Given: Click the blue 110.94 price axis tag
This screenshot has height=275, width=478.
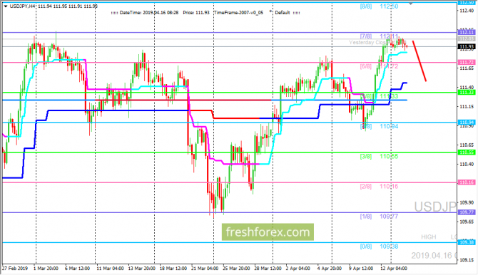Looking at the screenshot, I should pyautogui.click(x=467, y=123).
